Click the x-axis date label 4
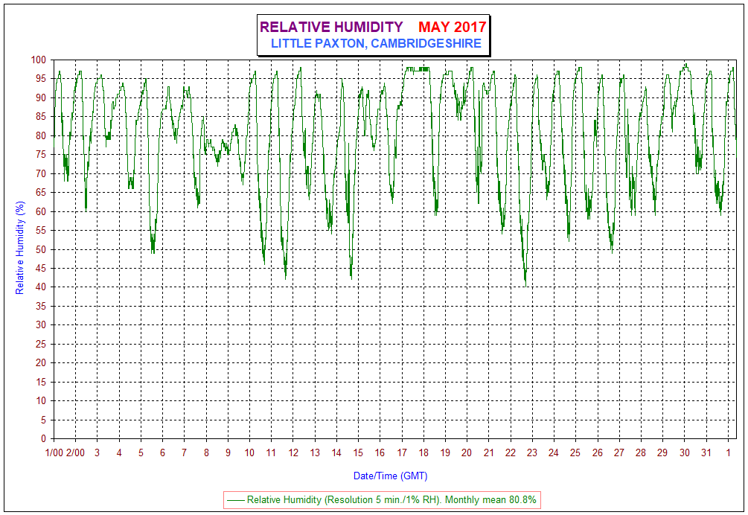The height and width of the screenshot is (515, 748). (x=119, y=453)
